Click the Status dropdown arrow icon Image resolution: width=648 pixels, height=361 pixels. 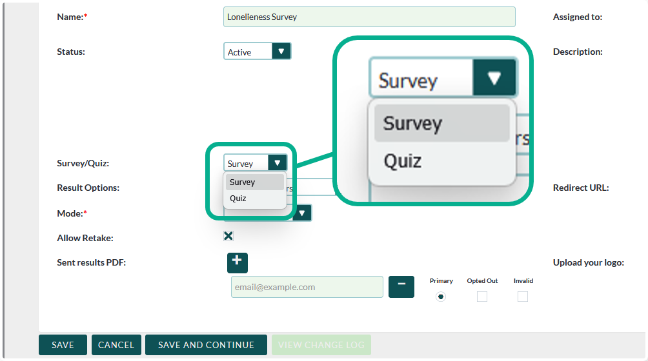coord(281,52)
